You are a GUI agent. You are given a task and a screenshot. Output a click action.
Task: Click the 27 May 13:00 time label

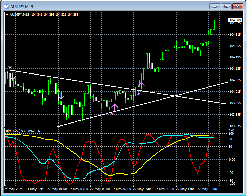pos(186,189)
